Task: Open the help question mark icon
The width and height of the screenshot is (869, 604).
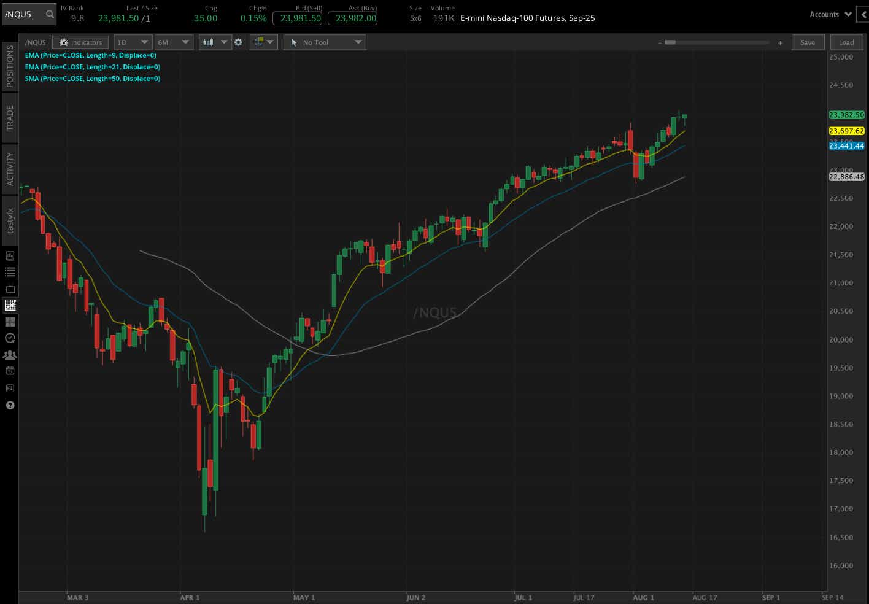Action: (9, 405)
